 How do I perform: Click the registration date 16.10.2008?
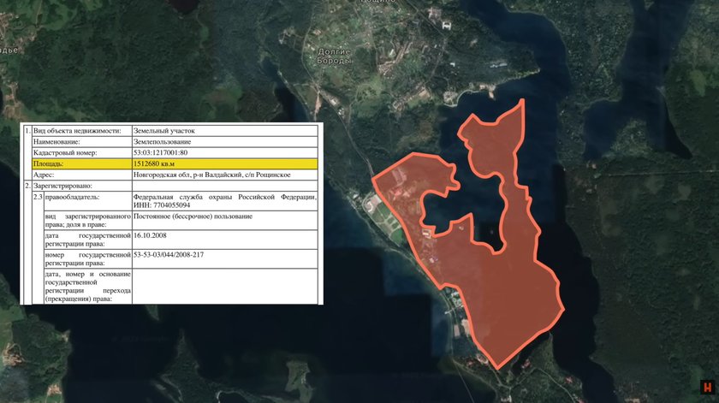(x=151, y=233)
